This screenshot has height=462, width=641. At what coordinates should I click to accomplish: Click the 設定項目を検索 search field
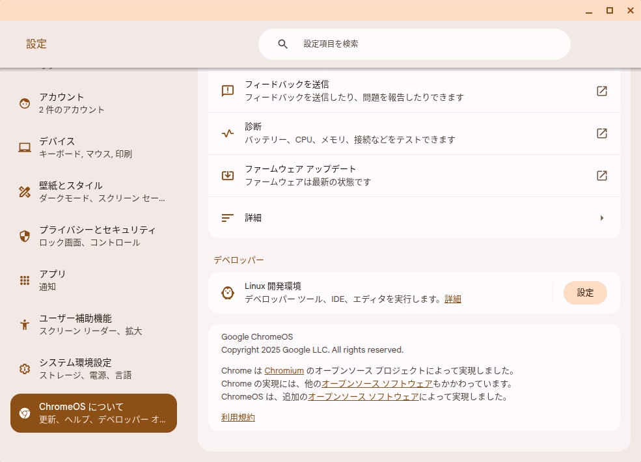pos(430,44)
